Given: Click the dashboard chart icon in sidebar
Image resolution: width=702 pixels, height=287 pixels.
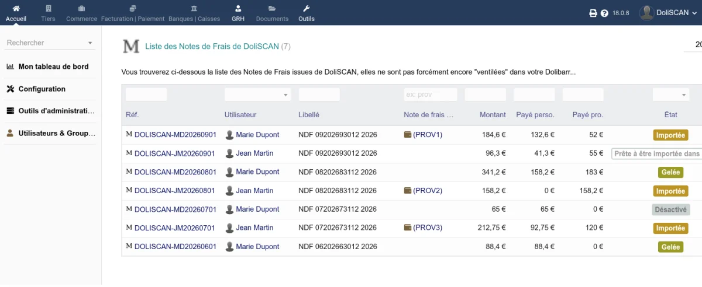Looking at the screenshot, I should [10, 66].
